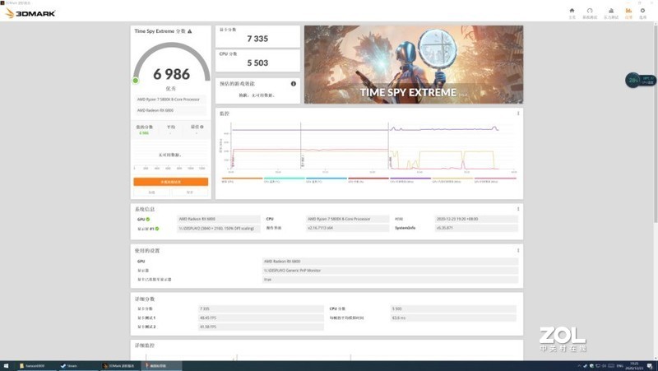Open the Home tab house icon

pos(572,13)
